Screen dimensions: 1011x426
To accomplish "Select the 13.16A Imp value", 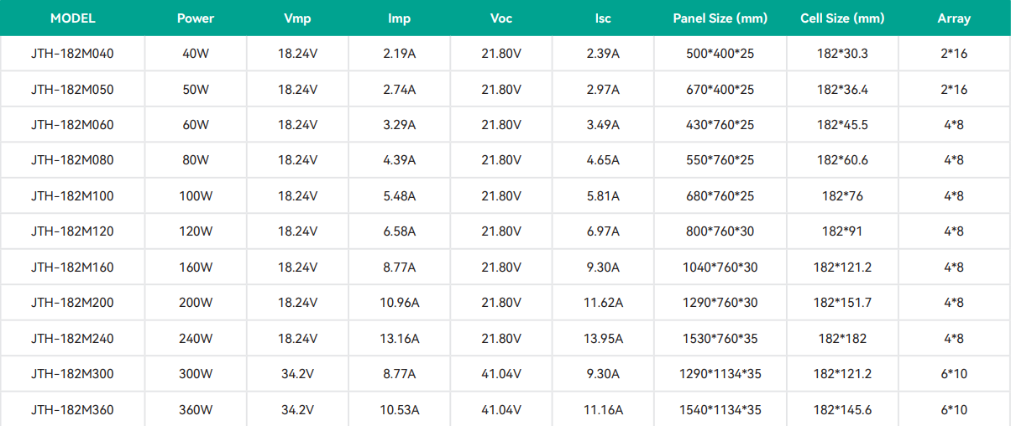I will coord(400,339).
